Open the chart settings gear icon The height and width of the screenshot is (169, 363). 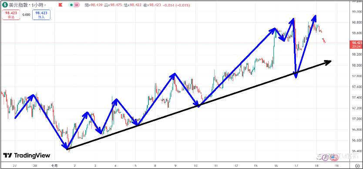(357, 166)
